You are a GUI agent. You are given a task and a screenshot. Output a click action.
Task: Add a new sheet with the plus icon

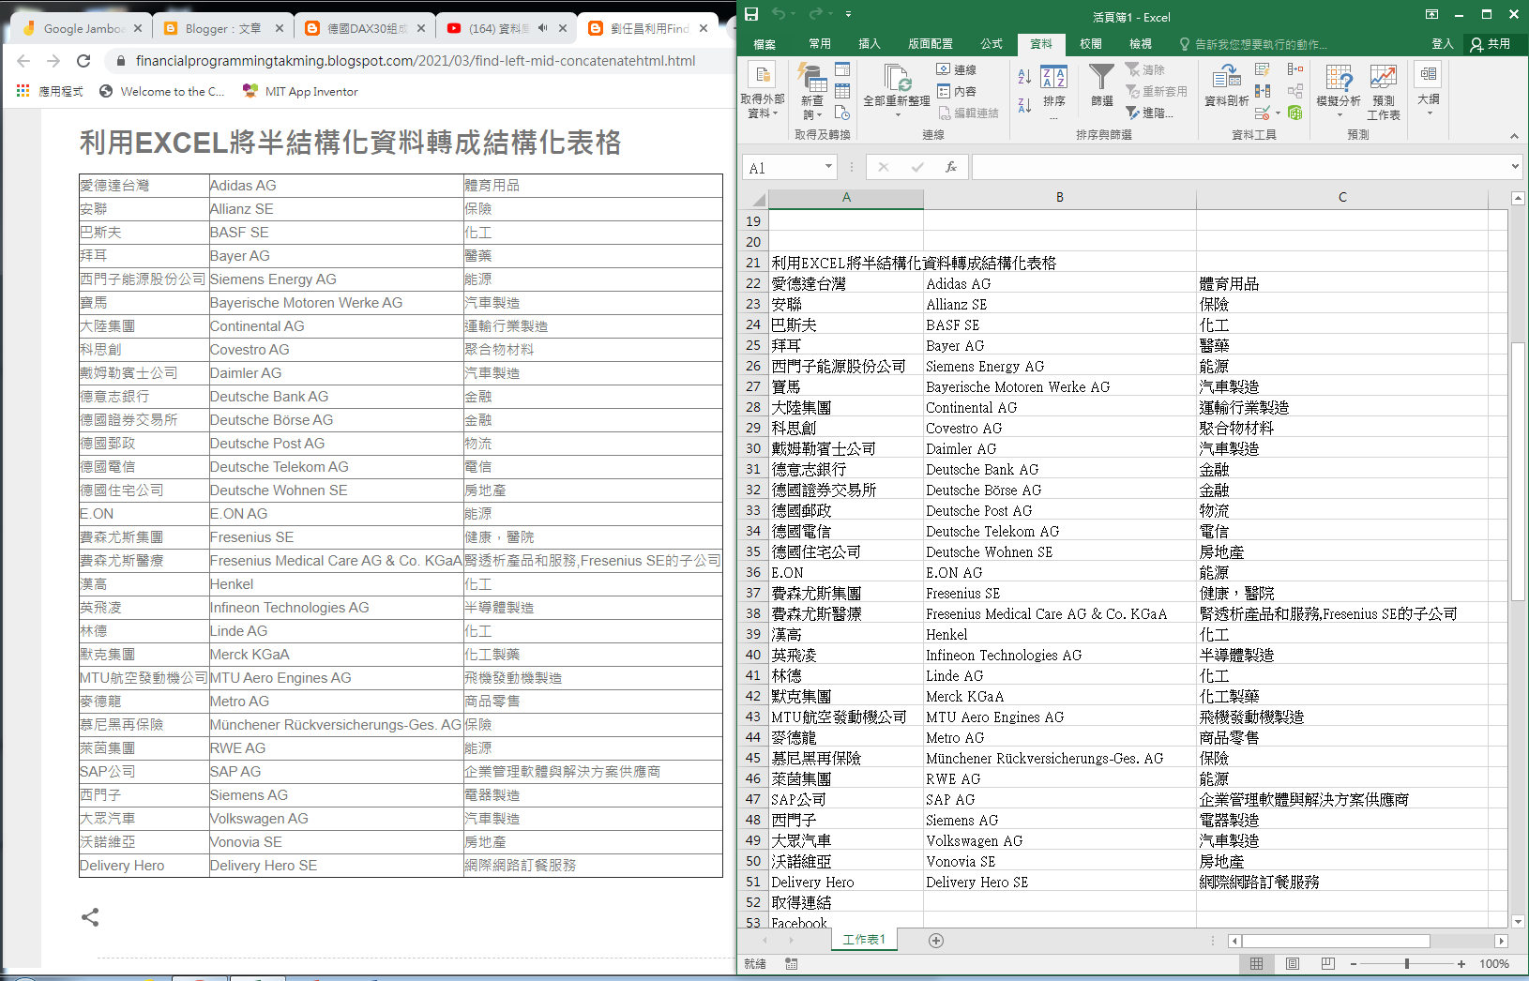[x=936, y=941]
